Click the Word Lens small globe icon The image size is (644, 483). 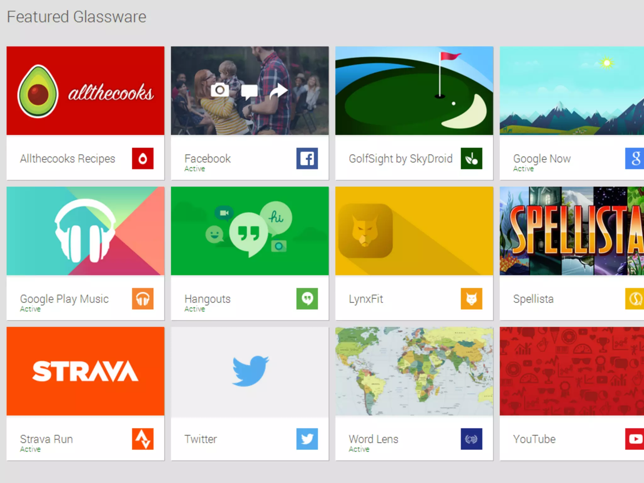pos(471,439)
